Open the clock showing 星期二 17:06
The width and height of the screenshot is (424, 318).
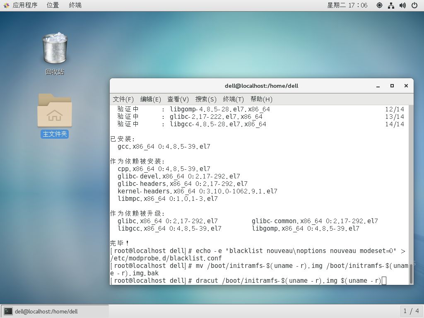coord(347,5)
